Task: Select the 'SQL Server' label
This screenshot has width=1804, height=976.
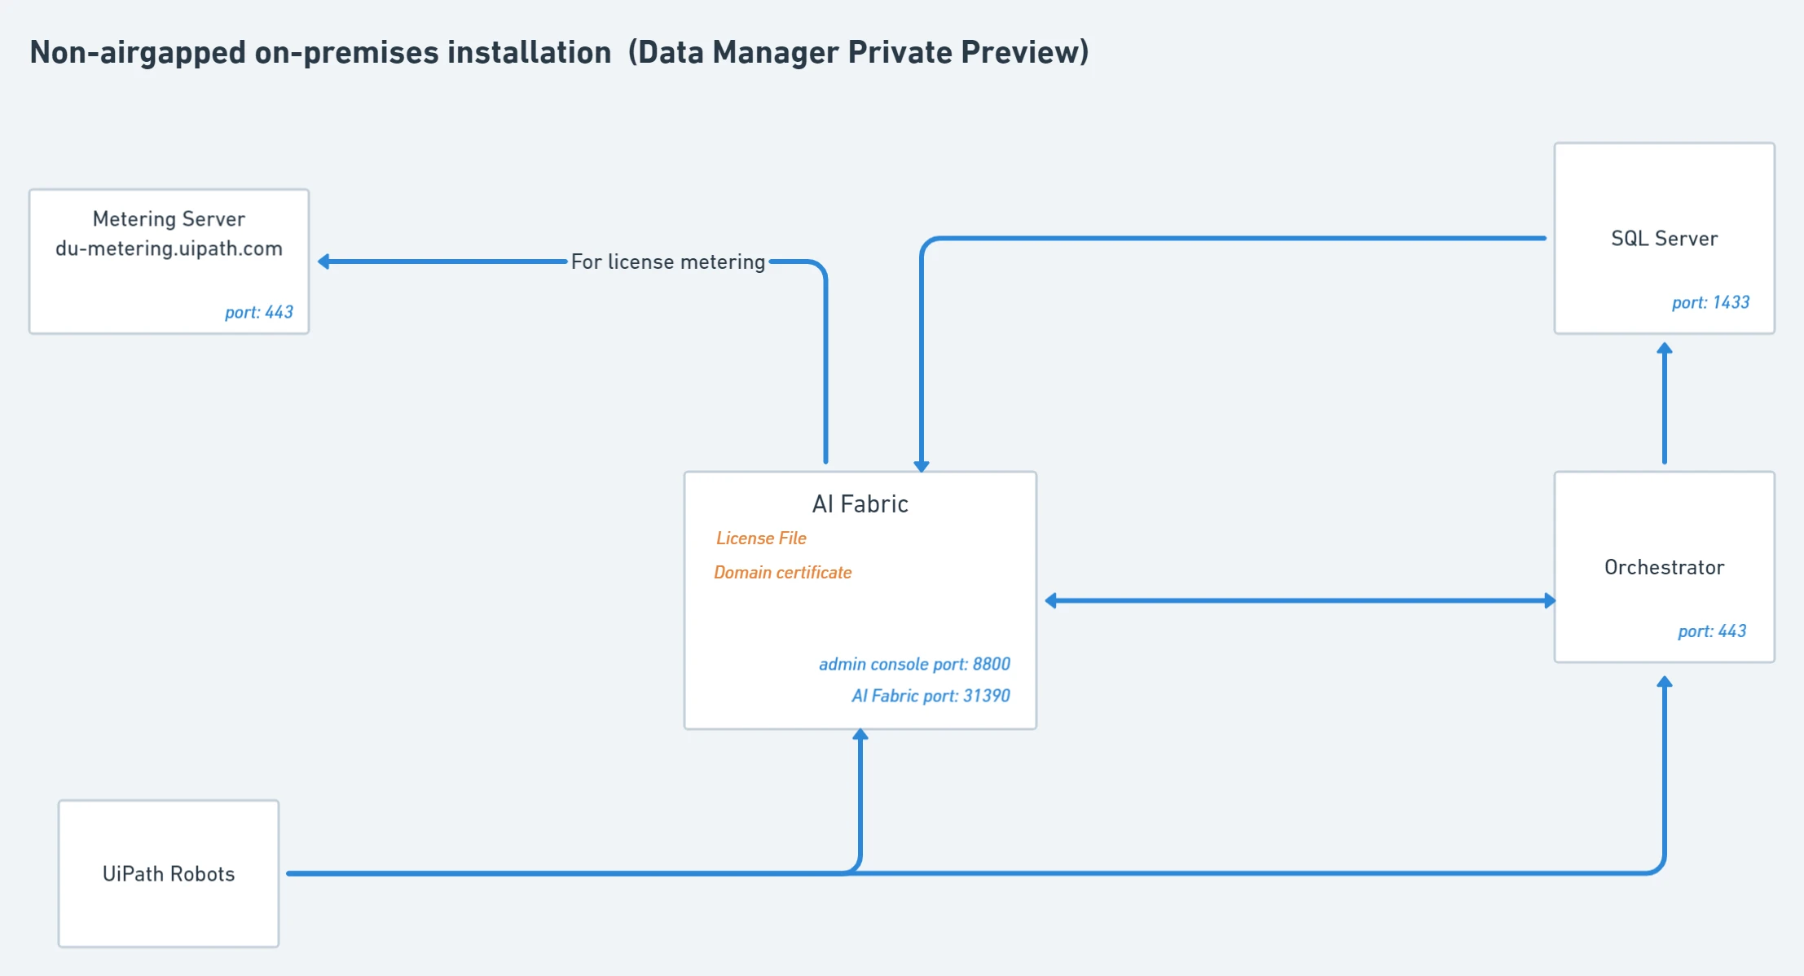Action: click(x=1664, y=239)
